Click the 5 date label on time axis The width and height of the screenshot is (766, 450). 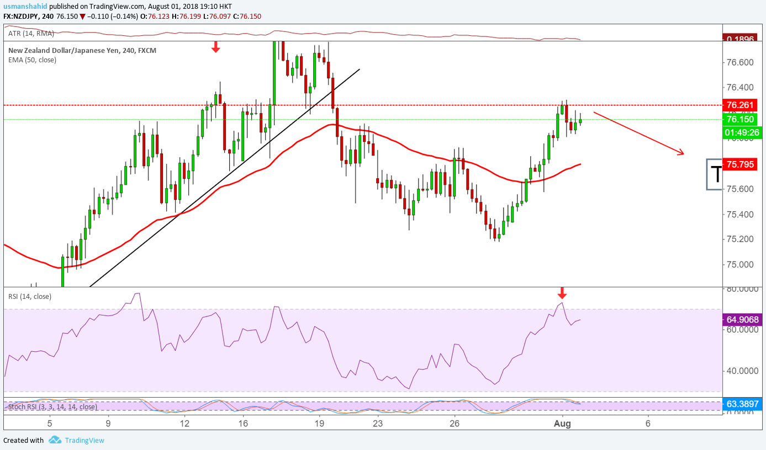pyautogui.click(x=50, y=424)
